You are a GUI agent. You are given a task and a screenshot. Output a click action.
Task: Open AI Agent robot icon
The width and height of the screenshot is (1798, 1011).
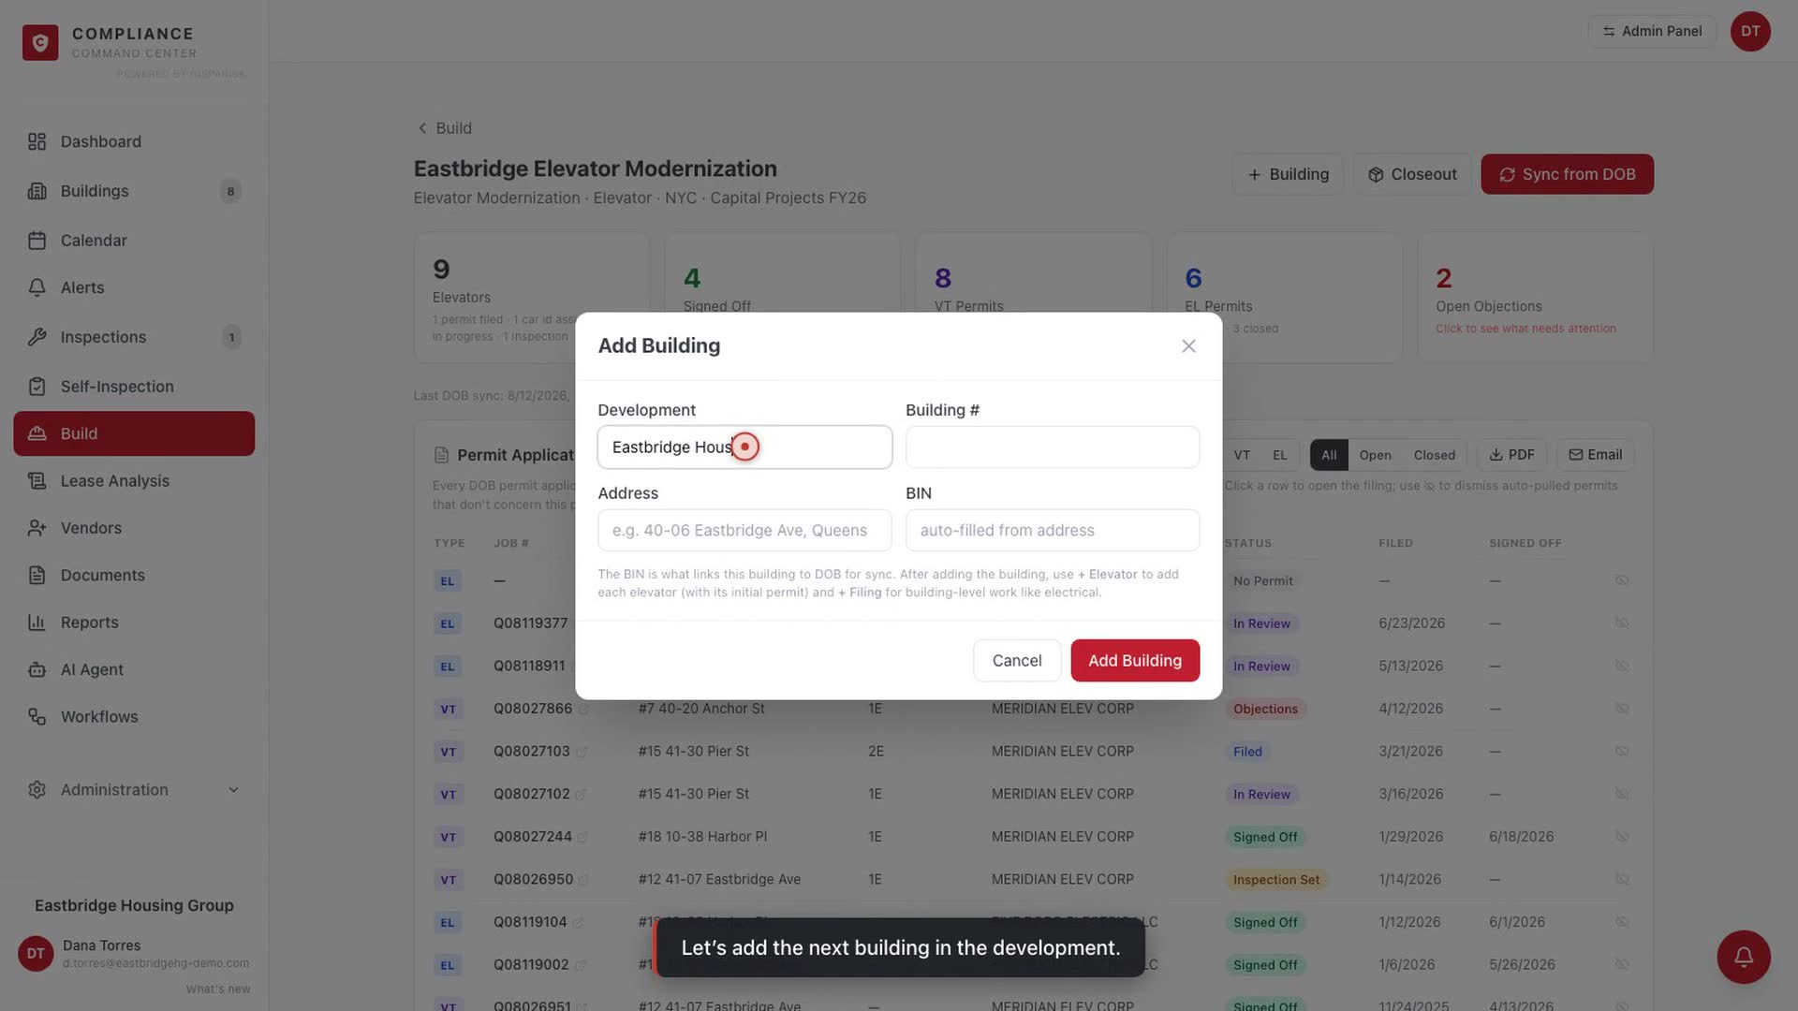tap(37, 669)
